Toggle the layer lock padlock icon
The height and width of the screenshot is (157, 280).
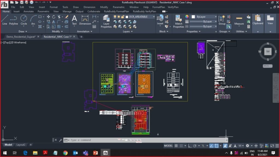123,17
